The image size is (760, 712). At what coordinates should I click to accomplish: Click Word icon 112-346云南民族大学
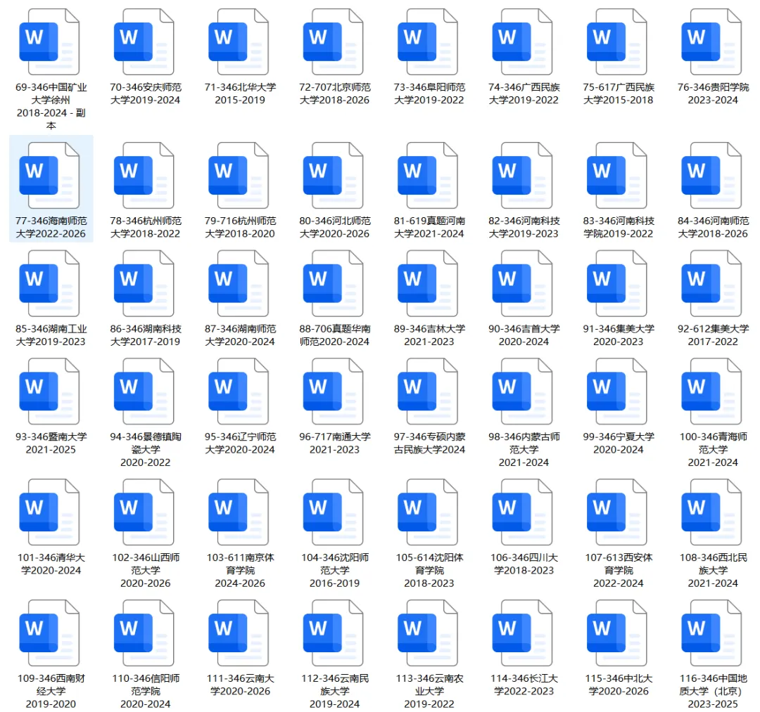click(333, 633)
